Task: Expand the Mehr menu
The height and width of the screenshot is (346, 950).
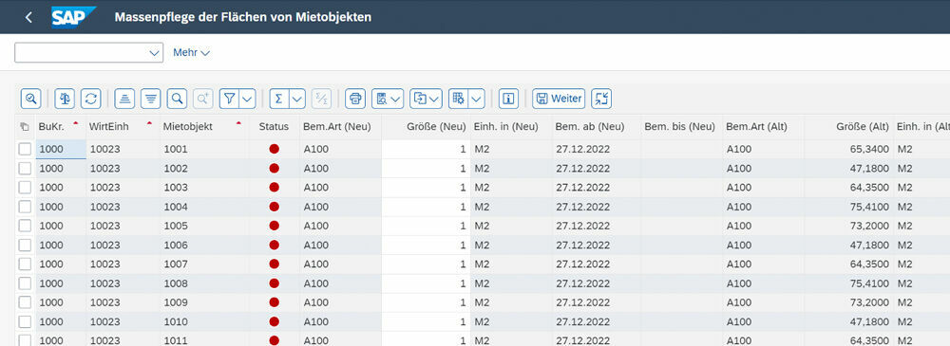Action: [x=192, y=53]
